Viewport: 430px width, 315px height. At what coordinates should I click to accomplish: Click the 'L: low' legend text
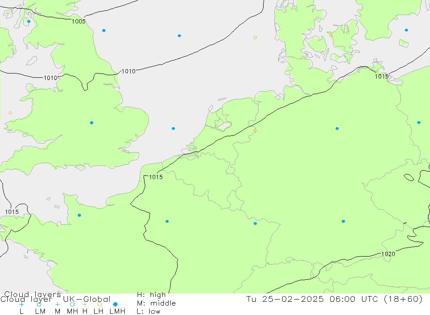coord(148,312)
